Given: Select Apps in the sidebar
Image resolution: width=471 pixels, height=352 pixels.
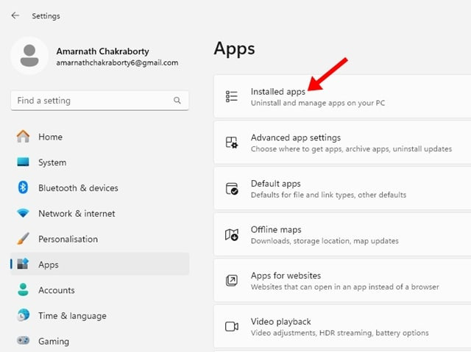Looking at the screenshot, I should [x=100, y=264].
